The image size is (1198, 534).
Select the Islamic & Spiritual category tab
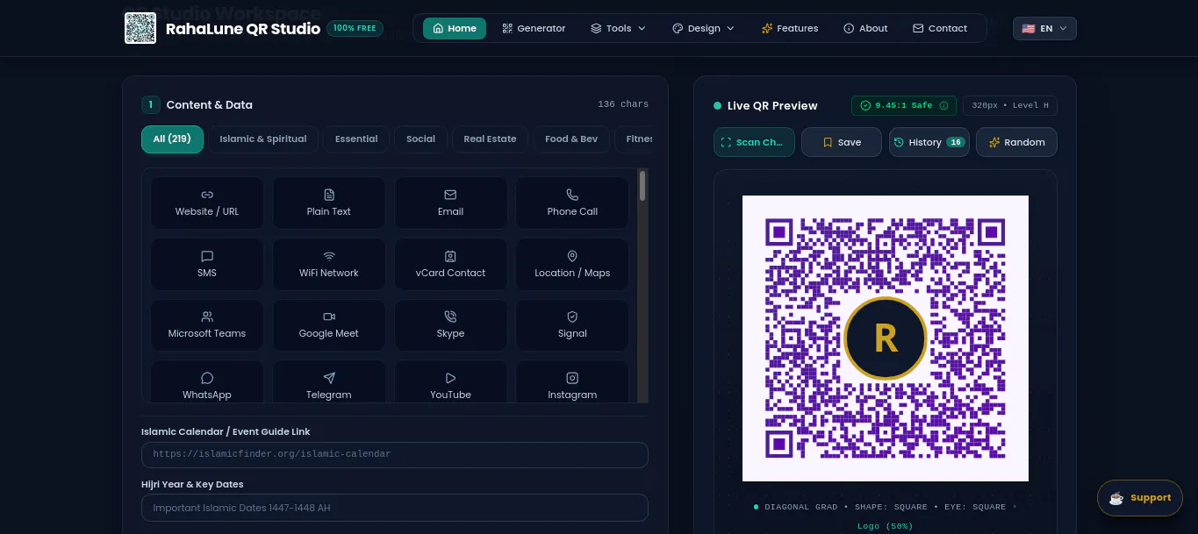pyautogui.click(x=263, y=139)
